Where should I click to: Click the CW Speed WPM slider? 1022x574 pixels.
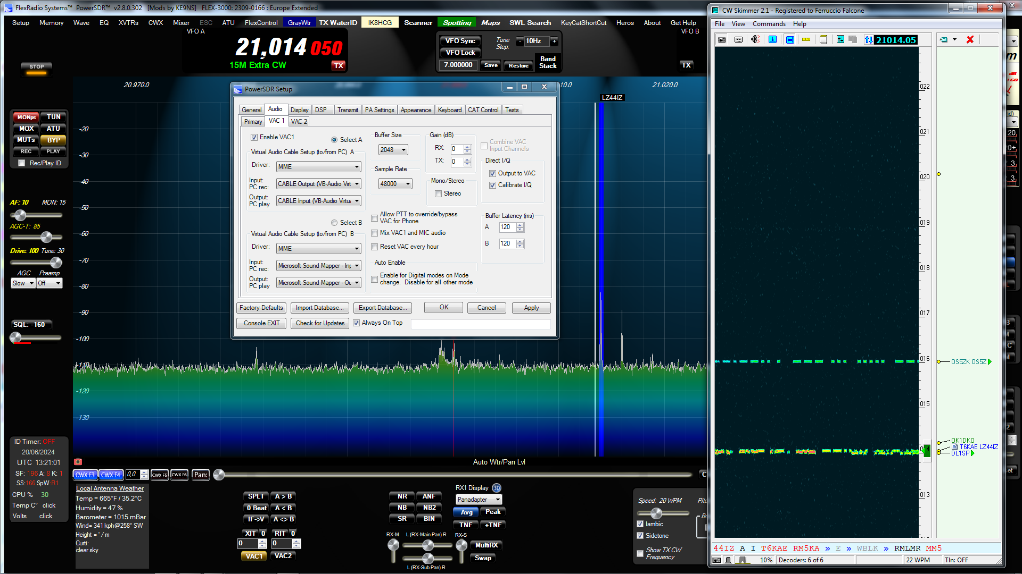pos(663,513)
